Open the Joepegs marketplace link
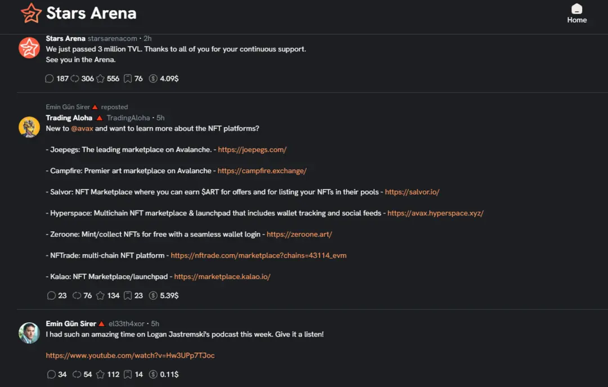 click(x=252, y=149)
